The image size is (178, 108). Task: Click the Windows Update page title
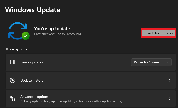coord(33,10)
